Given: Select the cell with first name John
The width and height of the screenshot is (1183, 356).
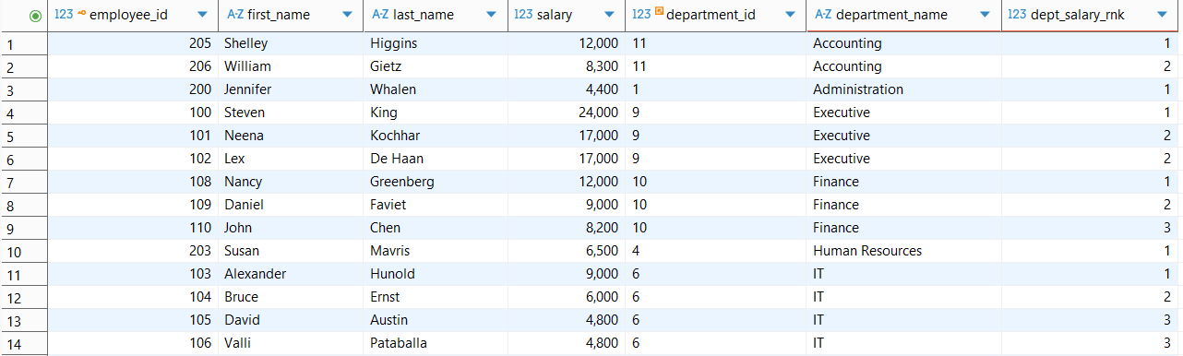Looking at the screenshot, I should coord(290,228).
